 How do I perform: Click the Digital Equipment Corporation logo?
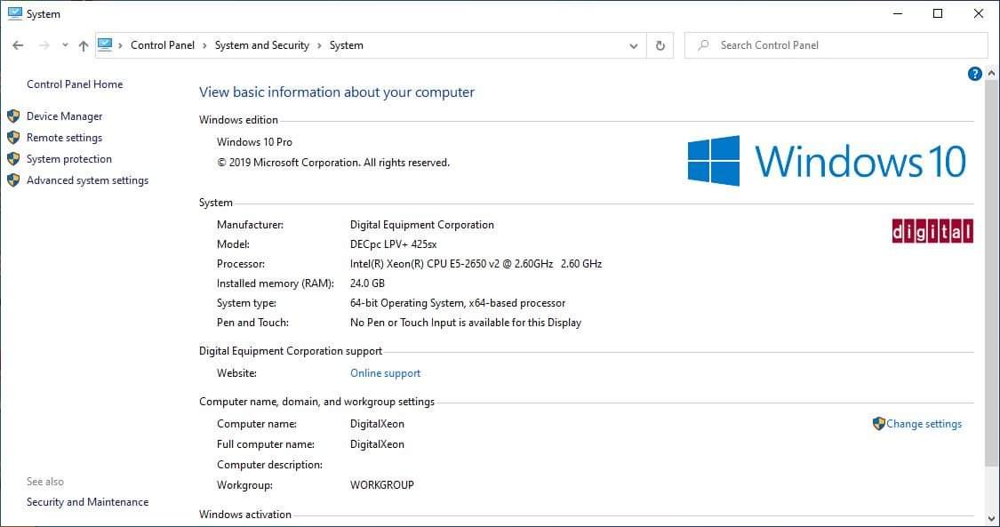coord(932,231)
